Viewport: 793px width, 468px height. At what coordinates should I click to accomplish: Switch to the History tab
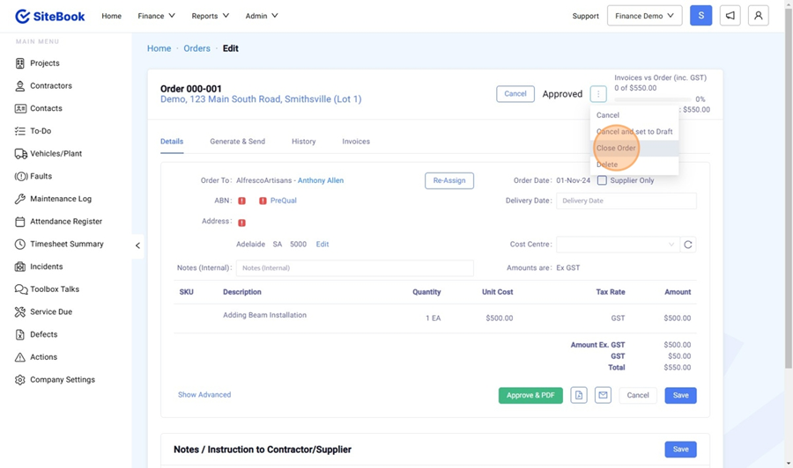[303, 142]
